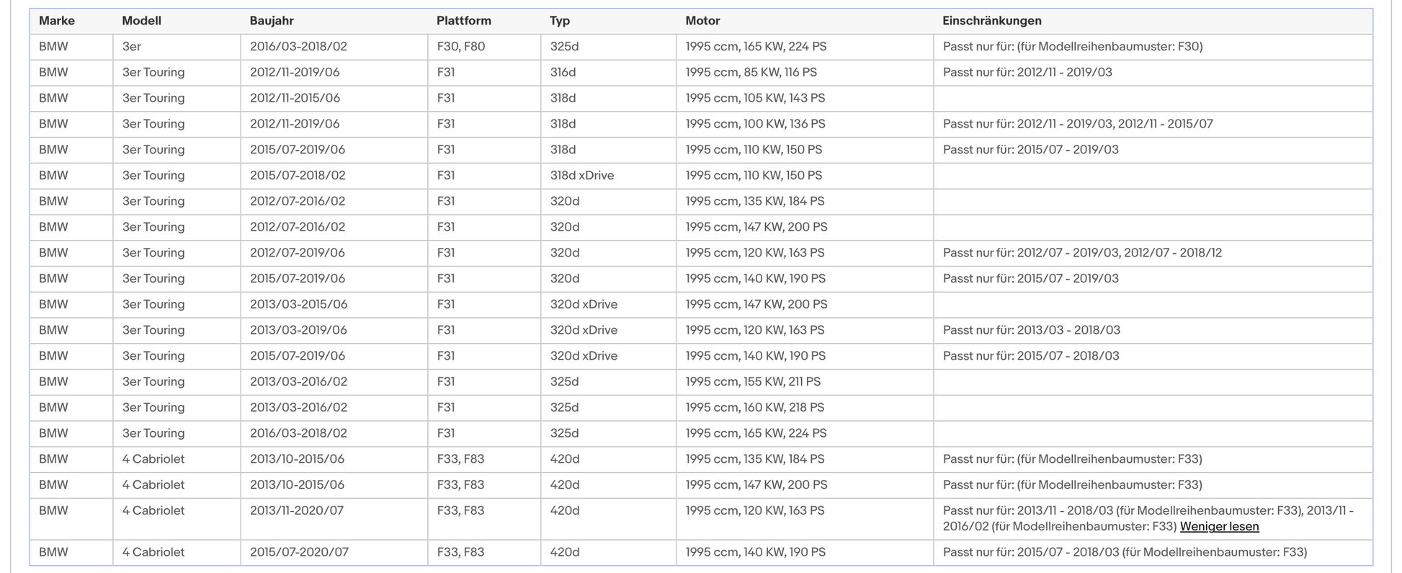Click 'F33, F83' in the 2015/07-2020/07 row
The image size is (1402, 573).
pyautogui.click(x=460, y=552)
